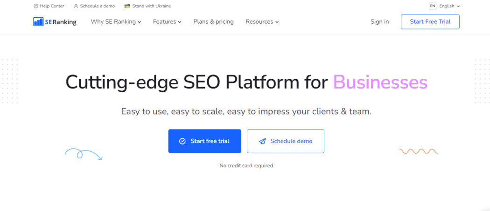Click the outlined Start Free Trial header button

click(x=430, y=21)
